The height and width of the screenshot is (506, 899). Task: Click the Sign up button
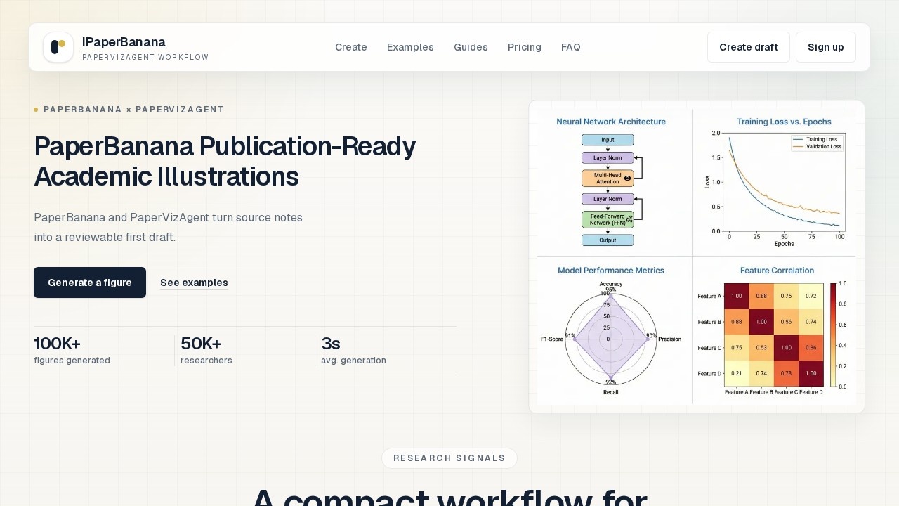[826, 47]
